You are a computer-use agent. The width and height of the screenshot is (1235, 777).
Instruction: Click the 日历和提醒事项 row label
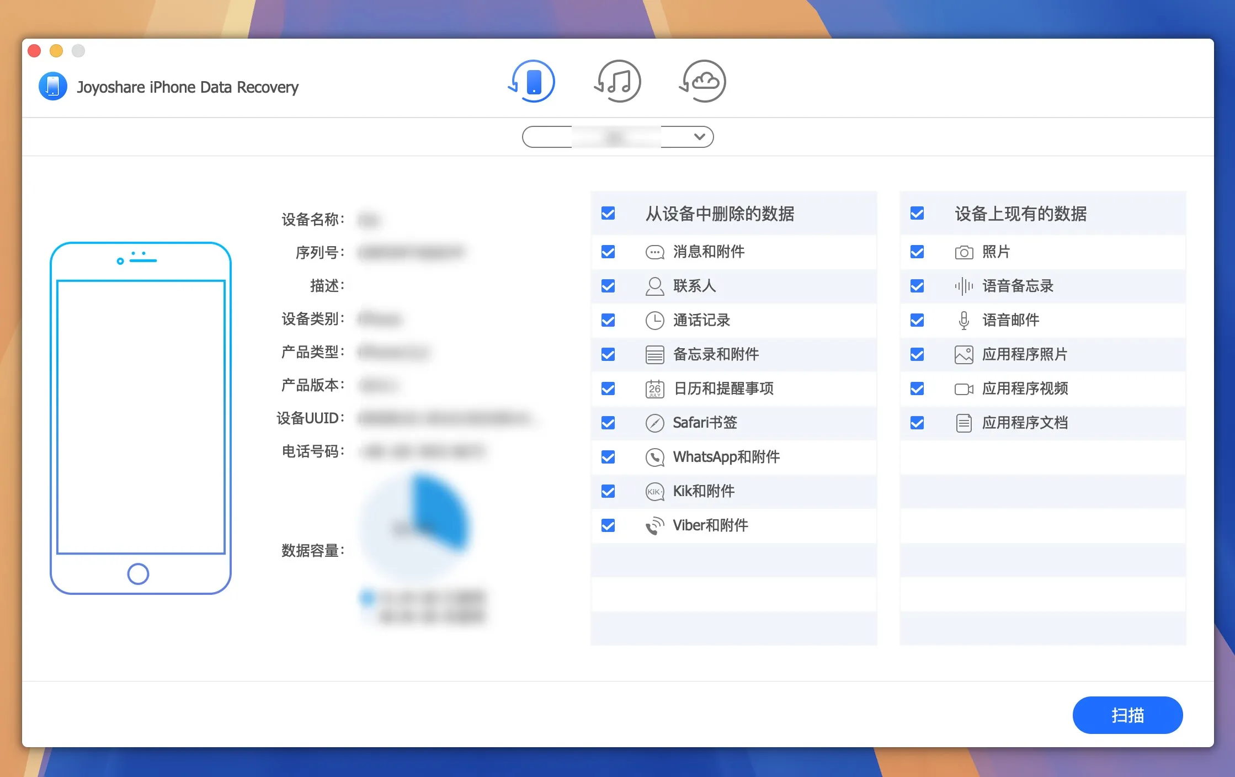tap(723, 388)
